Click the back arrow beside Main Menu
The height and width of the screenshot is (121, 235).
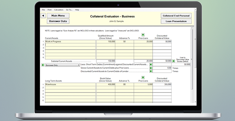point(43,16)
